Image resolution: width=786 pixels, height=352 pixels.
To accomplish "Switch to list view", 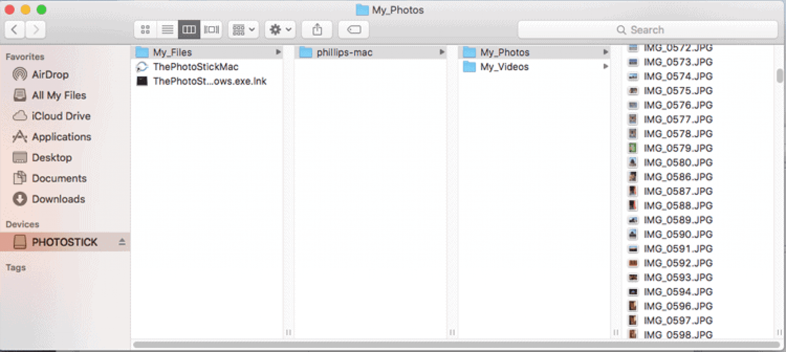I will (x=167, y=30).
